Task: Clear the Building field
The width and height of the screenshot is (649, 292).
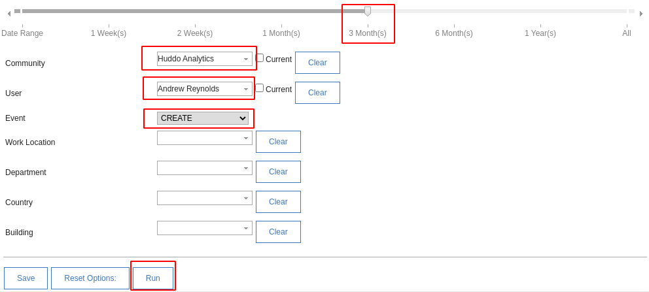Action: pyautogui.click(x=278, y=232)
